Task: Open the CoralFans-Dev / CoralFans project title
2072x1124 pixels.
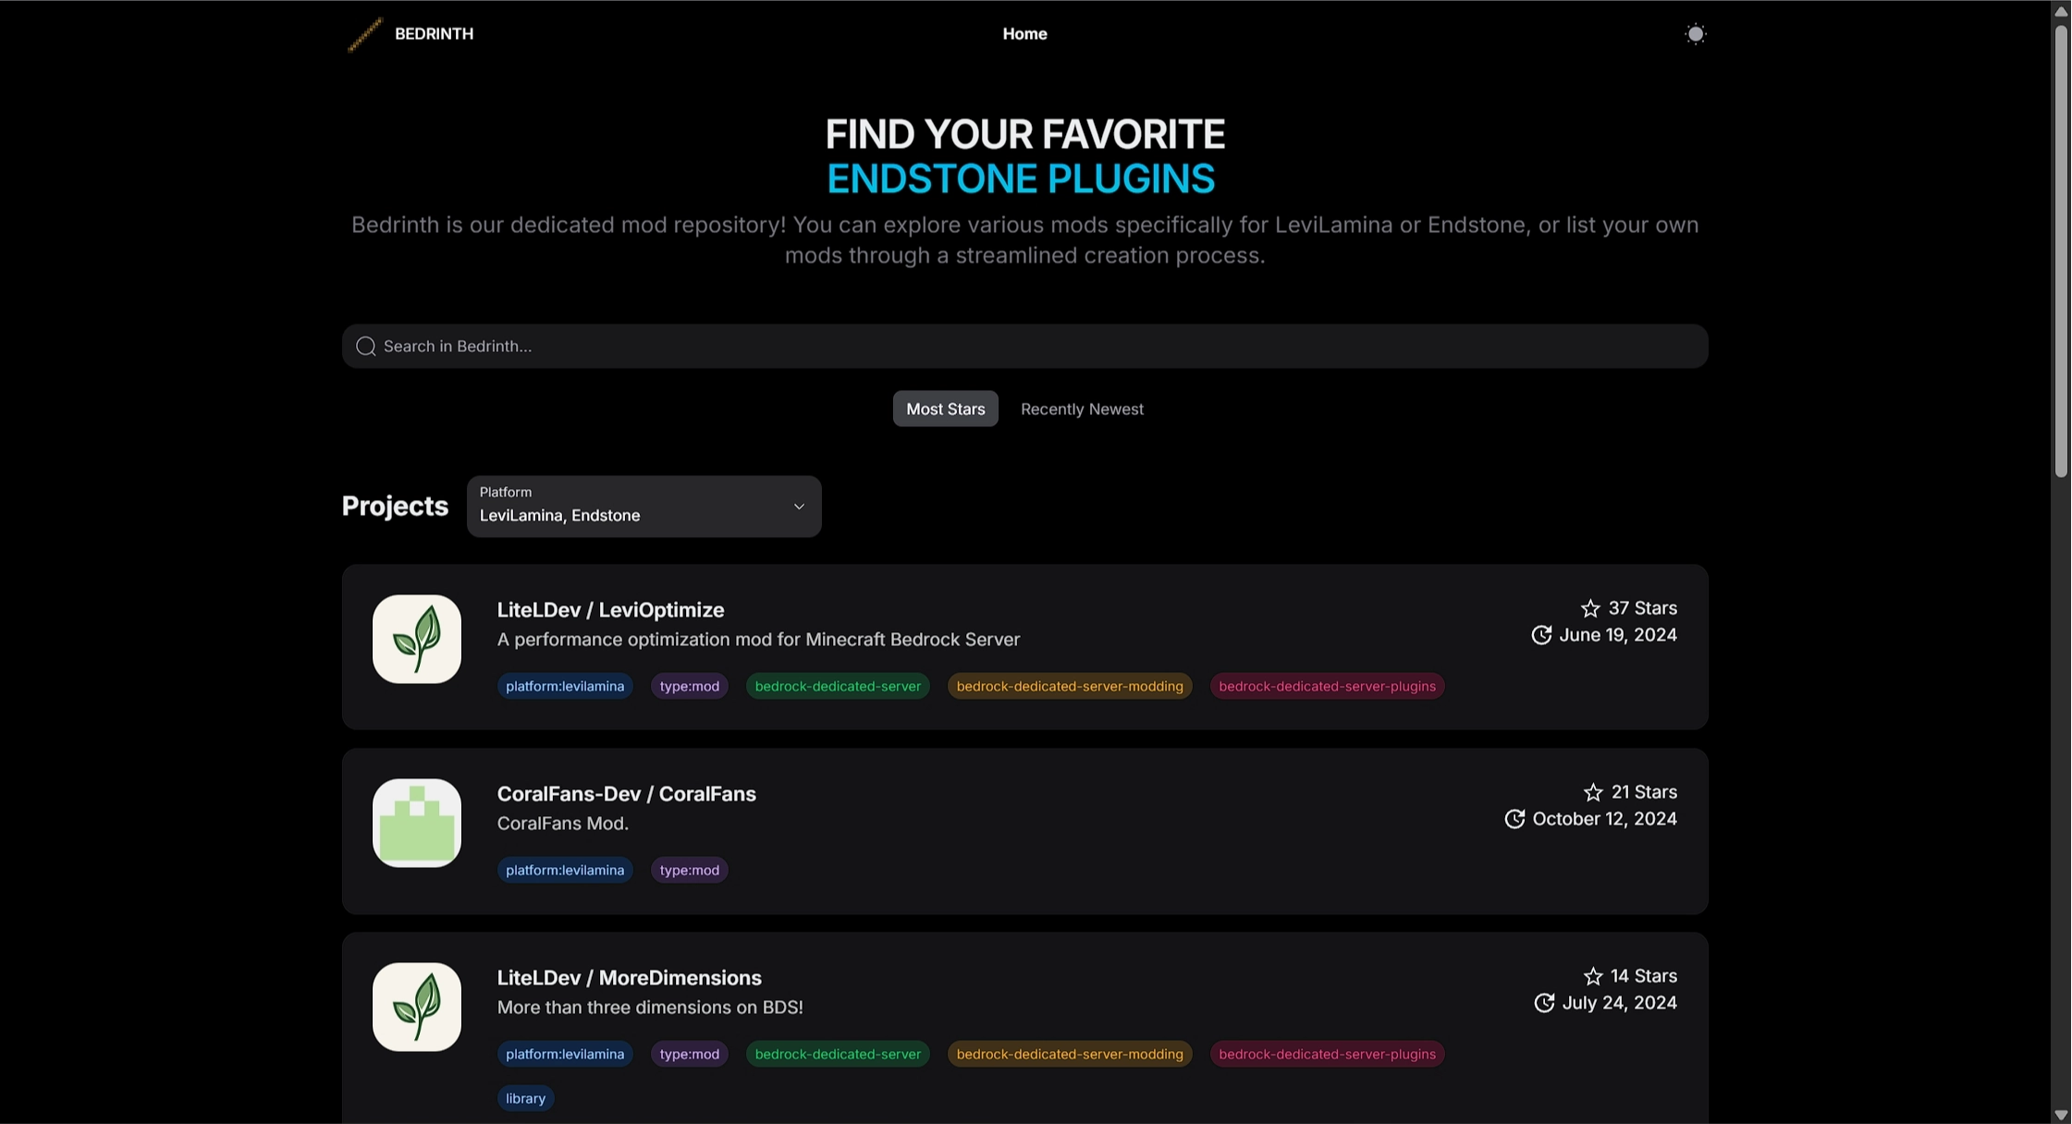Action: 626,794
